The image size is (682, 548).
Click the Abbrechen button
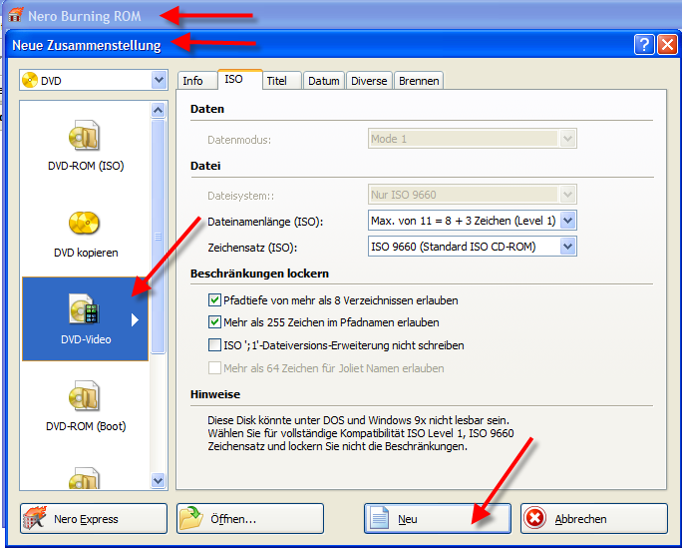594,518
